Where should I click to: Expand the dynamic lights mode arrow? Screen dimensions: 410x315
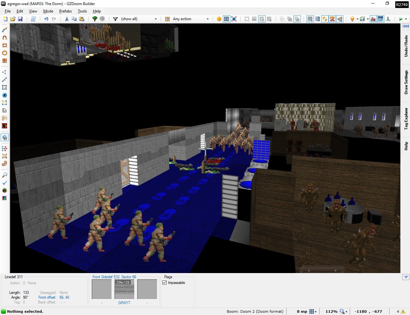pos(357,19)
